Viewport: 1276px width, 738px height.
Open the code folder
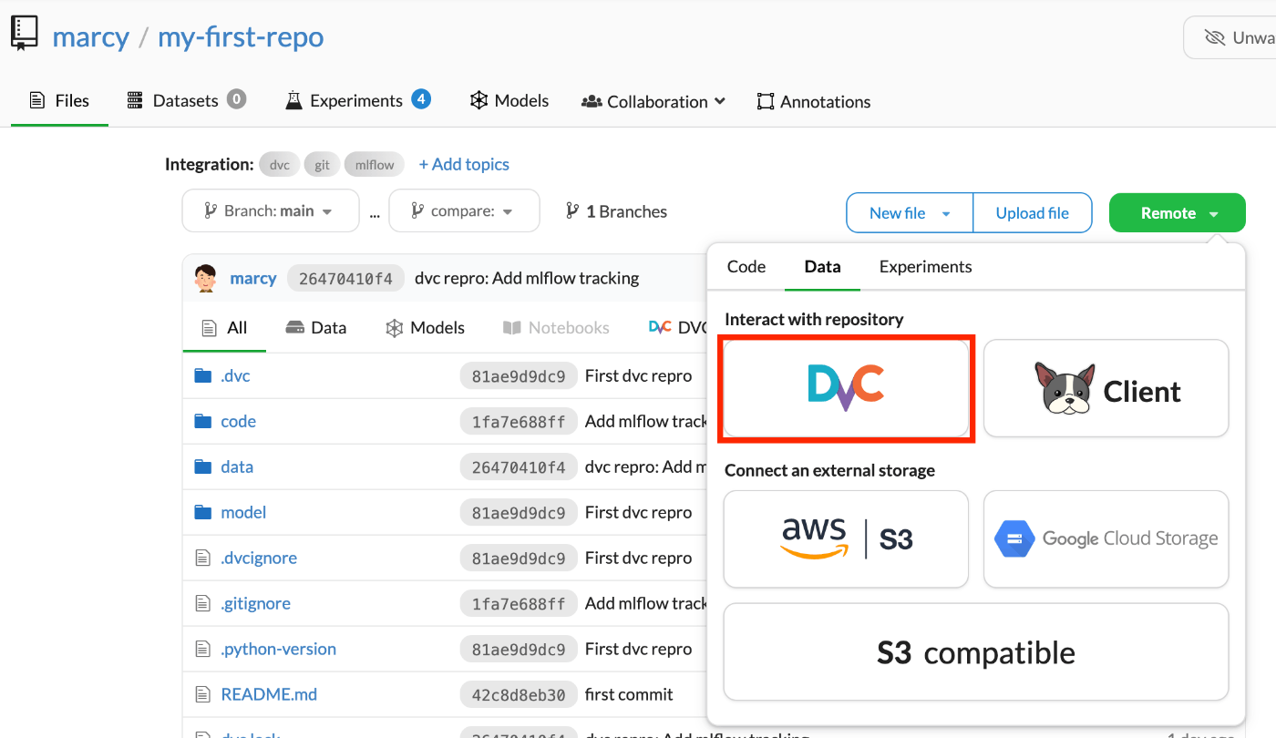point(238,421)
